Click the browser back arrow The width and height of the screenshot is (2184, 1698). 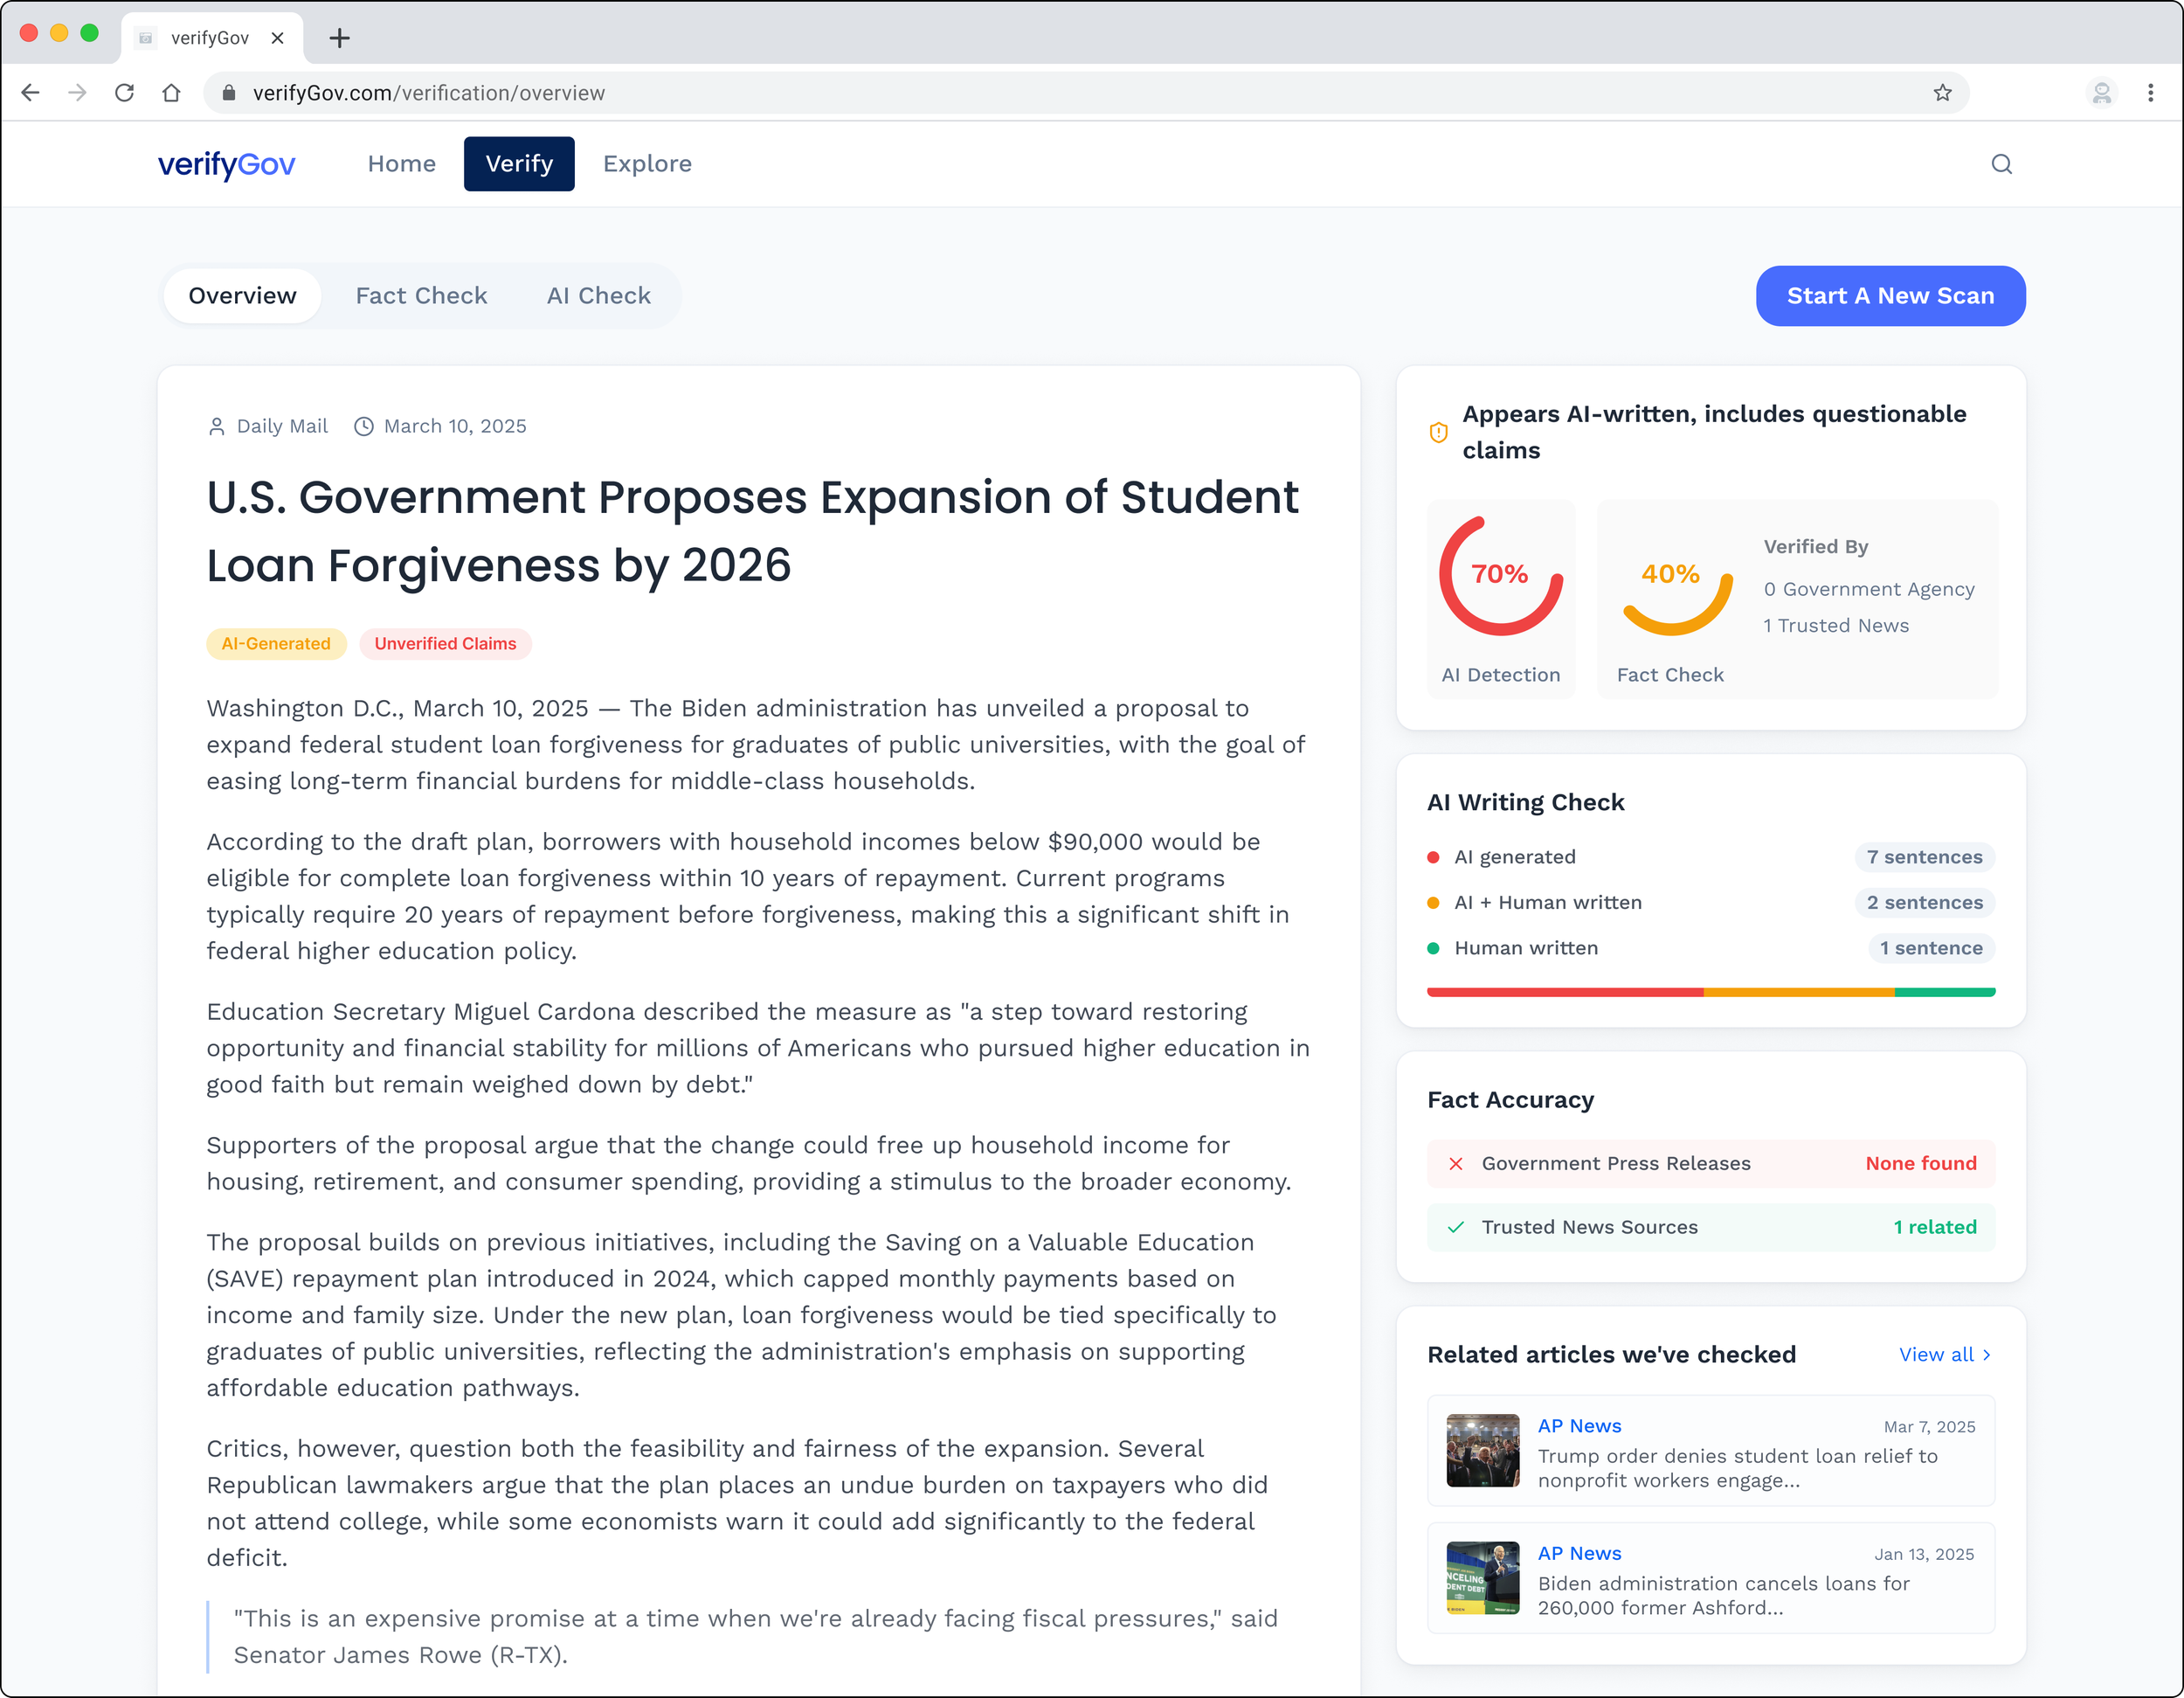30,93
